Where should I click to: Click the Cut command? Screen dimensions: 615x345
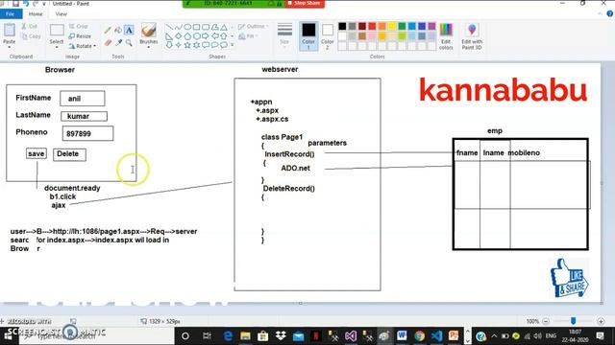click(30, 26)
